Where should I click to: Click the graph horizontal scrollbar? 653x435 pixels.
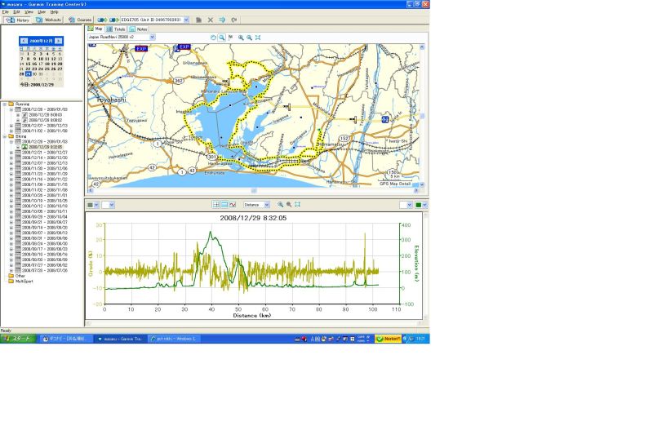coord(254,323)
